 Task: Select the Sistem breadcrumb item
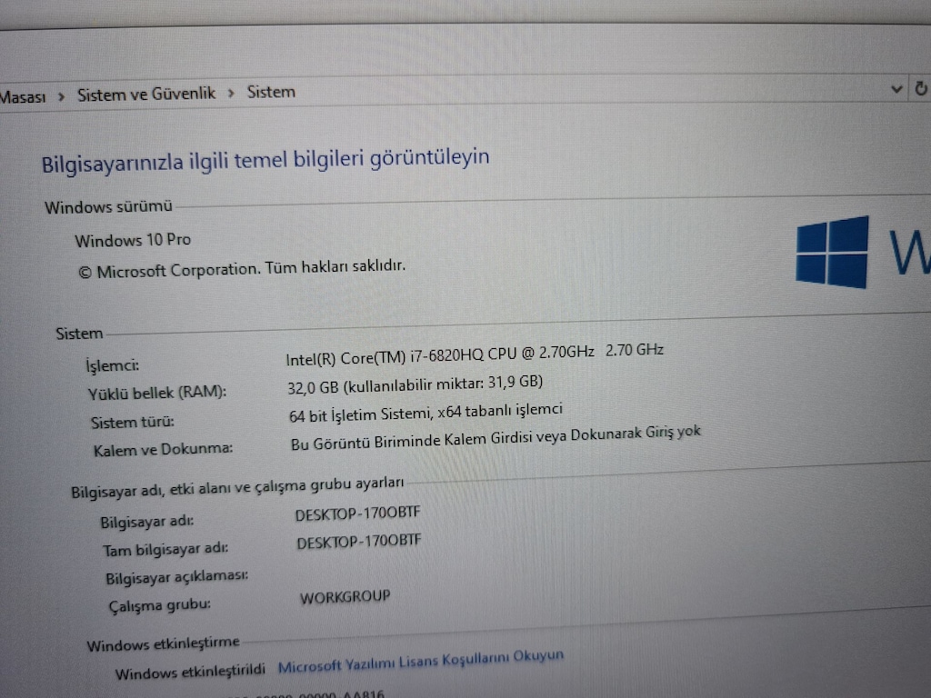271,92
